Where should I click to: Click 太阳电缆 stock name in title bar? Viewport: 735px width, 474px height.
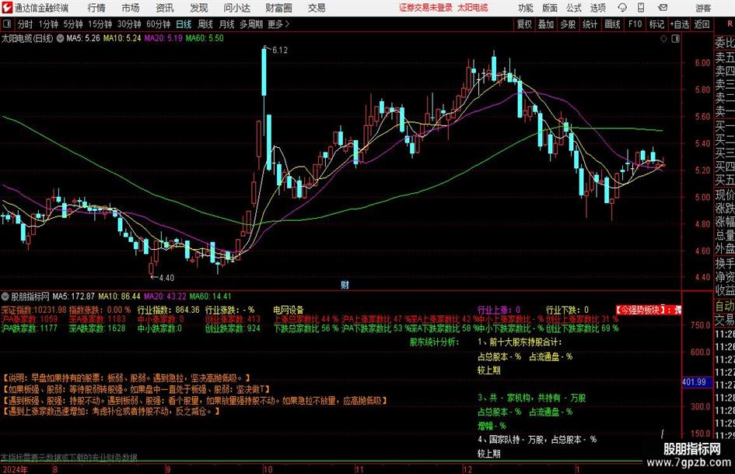pos(473,8)
